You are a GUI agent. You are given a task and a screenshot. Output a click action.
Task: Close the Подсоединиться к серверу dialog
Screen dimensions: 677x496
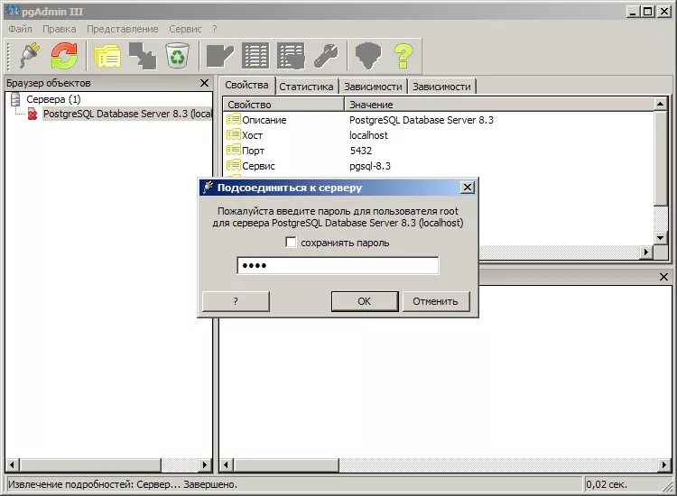[468, 188]
